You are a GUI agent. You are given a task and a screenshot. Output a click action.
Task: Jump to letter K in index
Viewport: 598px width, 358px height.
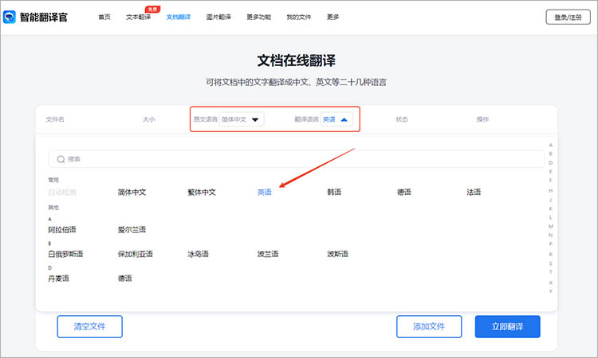pos(551,208)
